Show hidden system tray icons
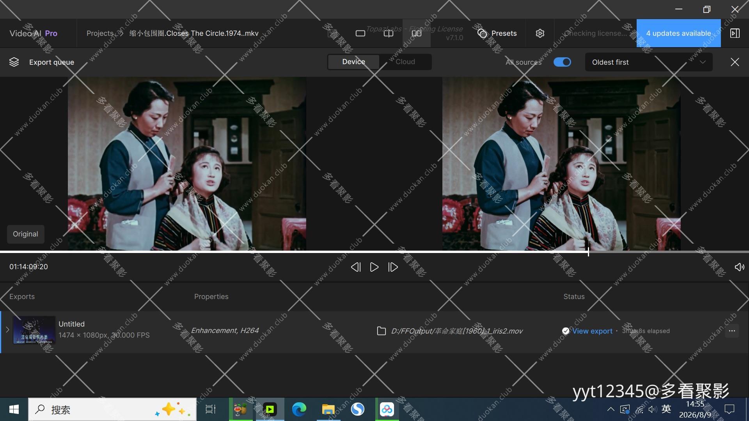The image size is (749, 421). coord(611,409)
